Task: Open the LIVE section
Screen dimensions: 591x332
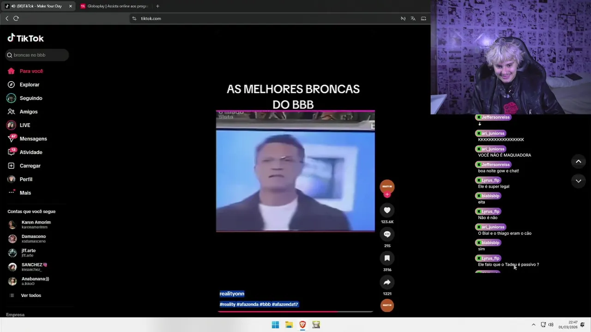Action: 19,125
